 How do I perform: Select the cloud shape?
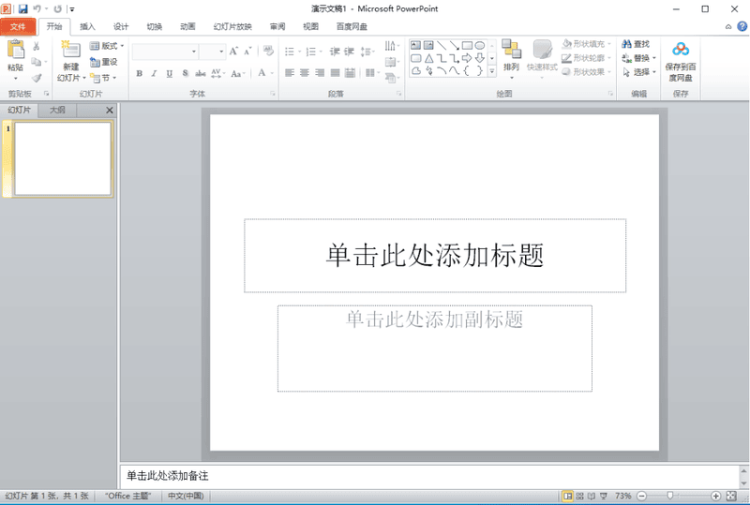tap(415, 71)
